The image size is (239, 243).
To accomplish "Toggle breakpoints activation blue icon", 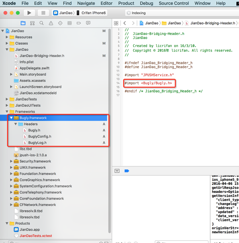I will point(127,171).
